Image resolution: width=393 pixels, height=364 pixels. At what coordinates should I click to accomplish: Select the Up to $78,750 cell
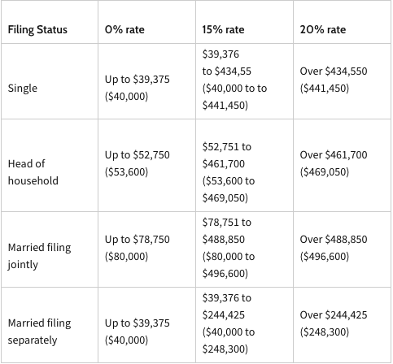(x=146, y=249)
